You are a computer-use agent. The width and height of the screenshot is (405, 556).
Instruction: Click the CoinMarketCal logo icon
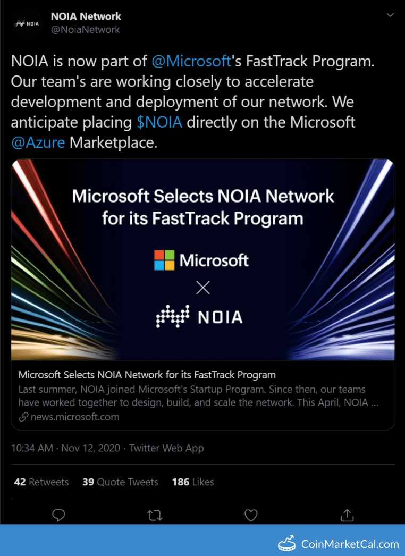(x=286, y=544)
